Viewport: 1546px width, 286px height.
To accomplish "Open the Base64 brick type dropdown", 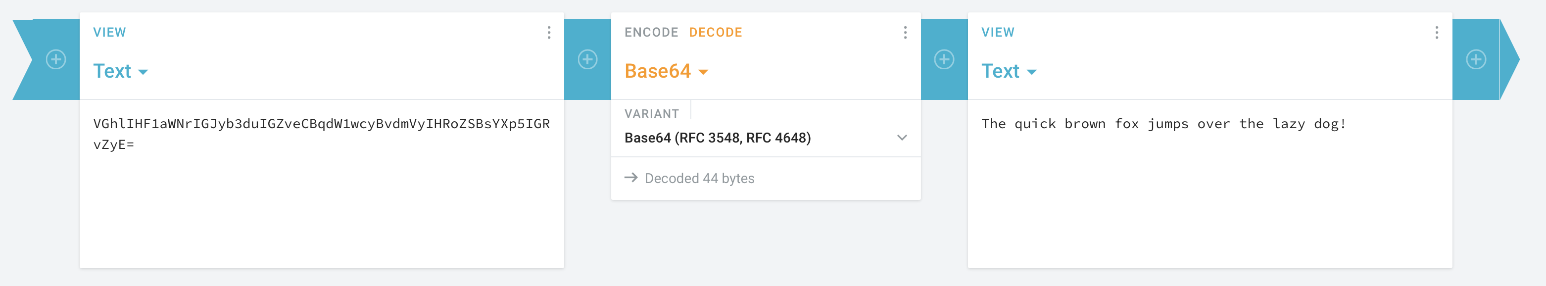I will (x=666, y=71).
